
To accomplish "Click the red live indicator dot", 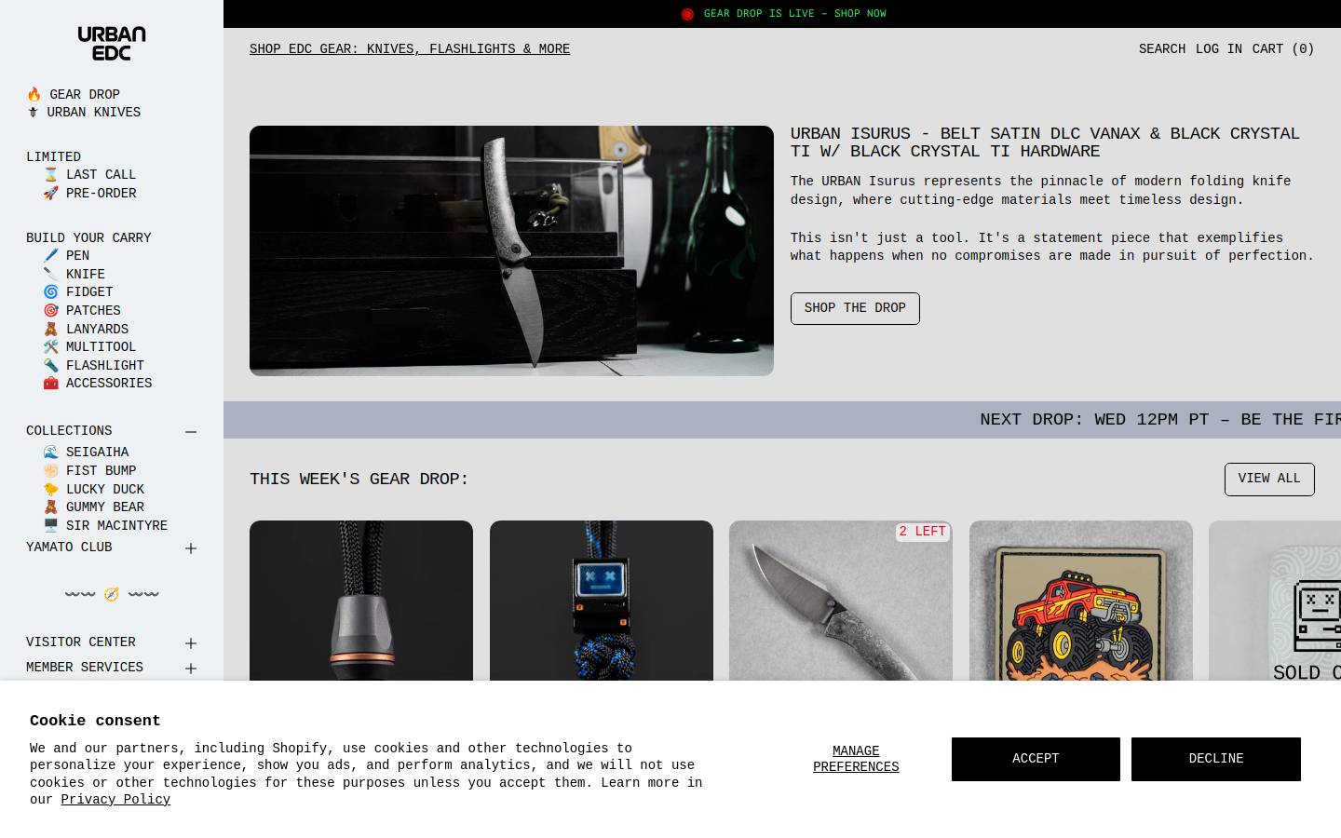I will pos(687,14).
